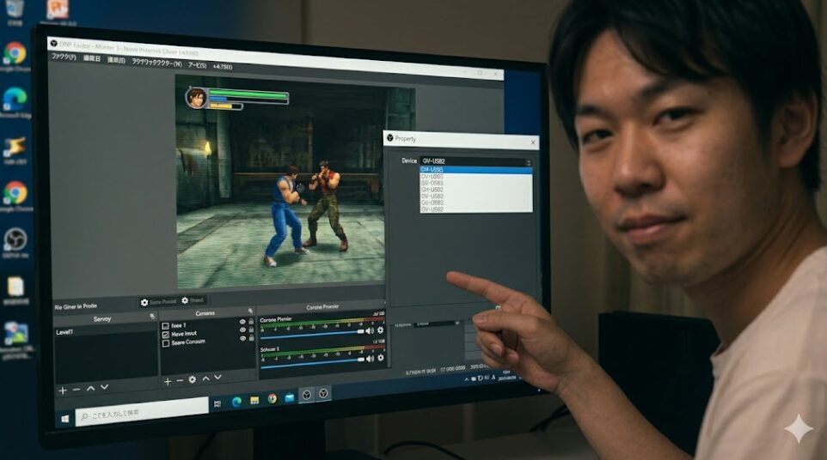Open the ファクク(F) menu
The width and height of the screenshot is (827, 460).
[64, 57]
